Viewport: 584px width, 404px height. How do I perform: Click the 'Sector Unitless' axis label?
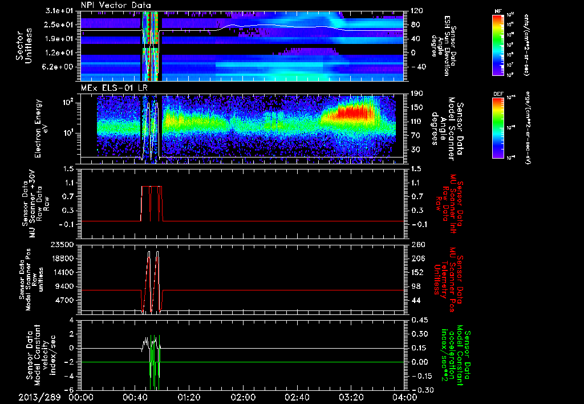(24, 46)
